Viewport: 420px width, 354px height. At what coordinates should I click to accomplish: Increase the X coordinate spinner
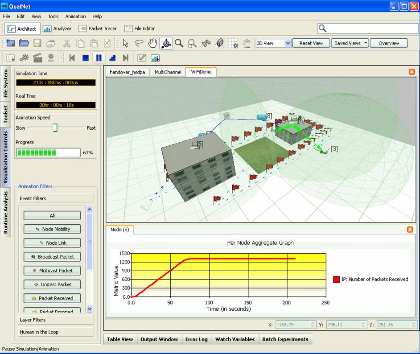(312, 323)
